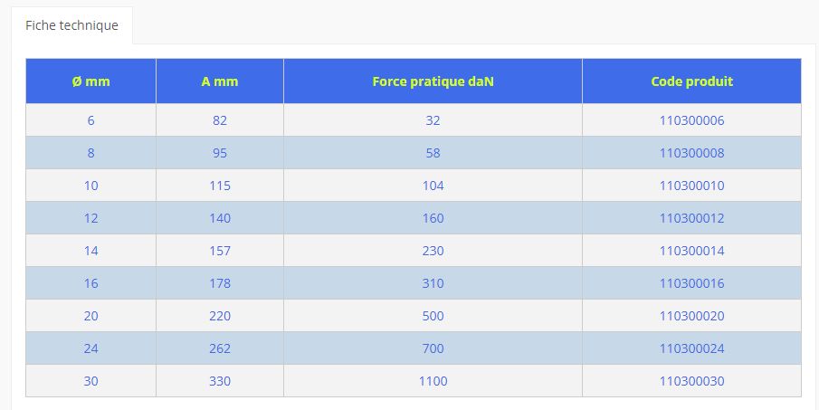Click force value 1100 cell
This screenshot has height=410, width=819.
point(433,381)
